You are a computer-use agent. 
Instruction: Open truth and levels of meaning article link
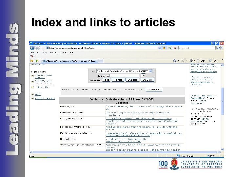pyautogui.click(x=124, y=142)
